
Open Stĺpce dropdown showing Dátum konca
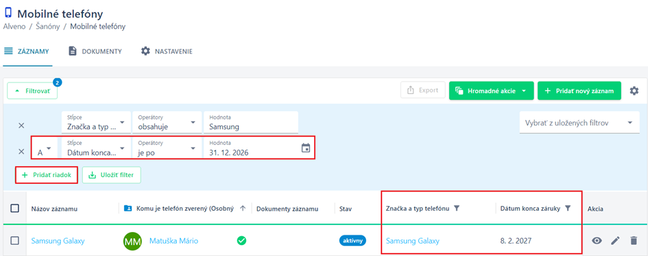point(96,148)
